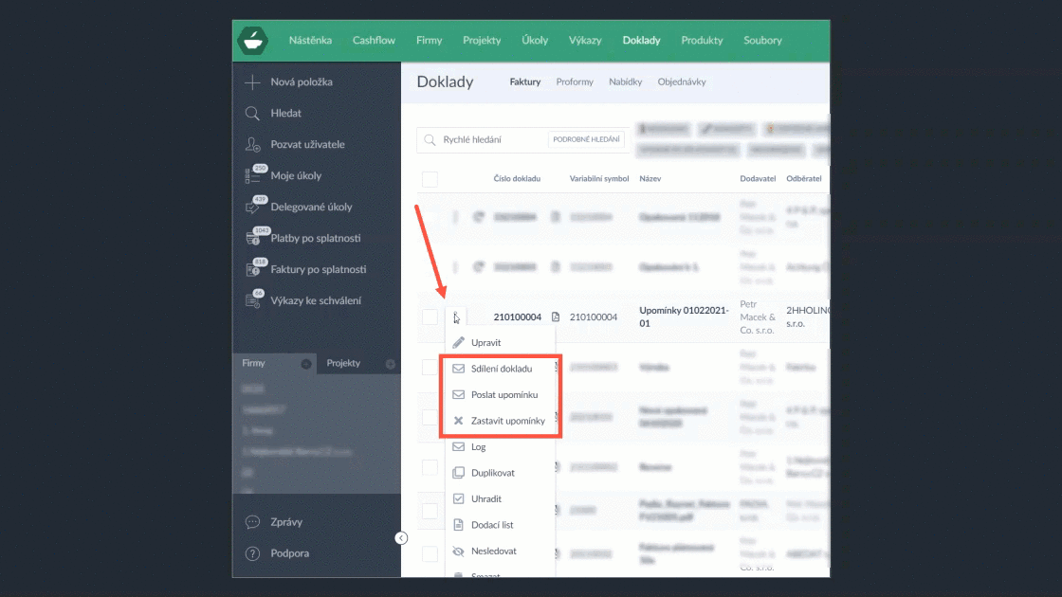Viewport: 1062px width, 597px height.
Task: Open Pozvat uživatele from the sidebar
Action: tap(307, 145)
